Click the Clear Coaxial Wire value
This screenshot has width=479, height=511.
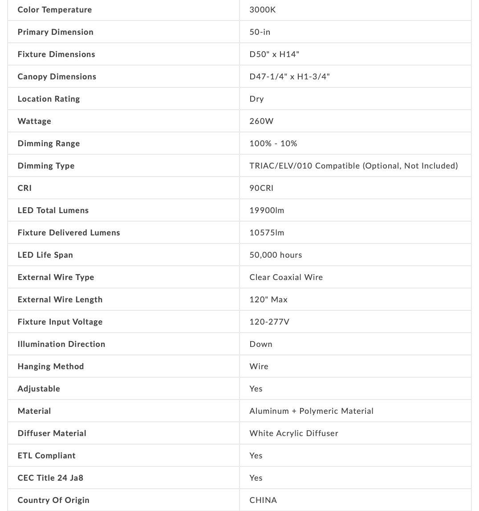[x=286, y=277]
